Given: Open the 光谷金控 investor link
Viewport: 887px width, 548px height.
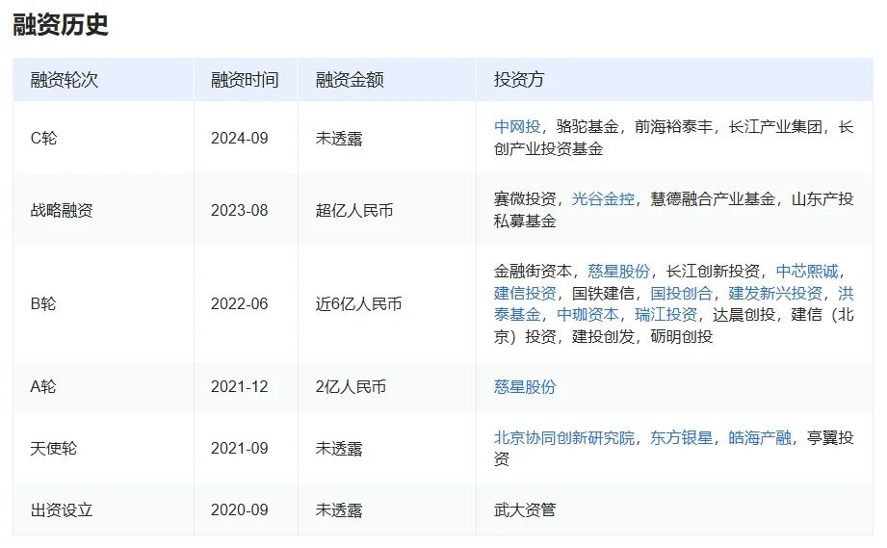Looking at the screenshot, I should tap(603, 199).
